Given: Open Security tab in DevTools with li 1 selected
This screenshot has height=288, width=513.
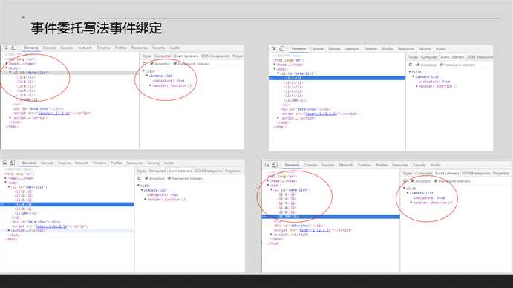Looking at the screenshot, I should 425,49.
